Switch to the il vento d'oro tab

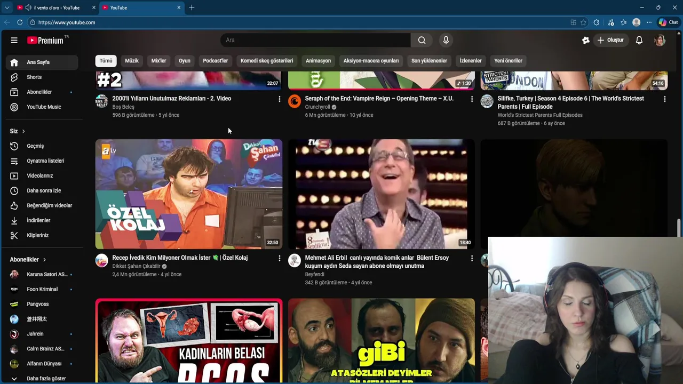tap(57, 7)
